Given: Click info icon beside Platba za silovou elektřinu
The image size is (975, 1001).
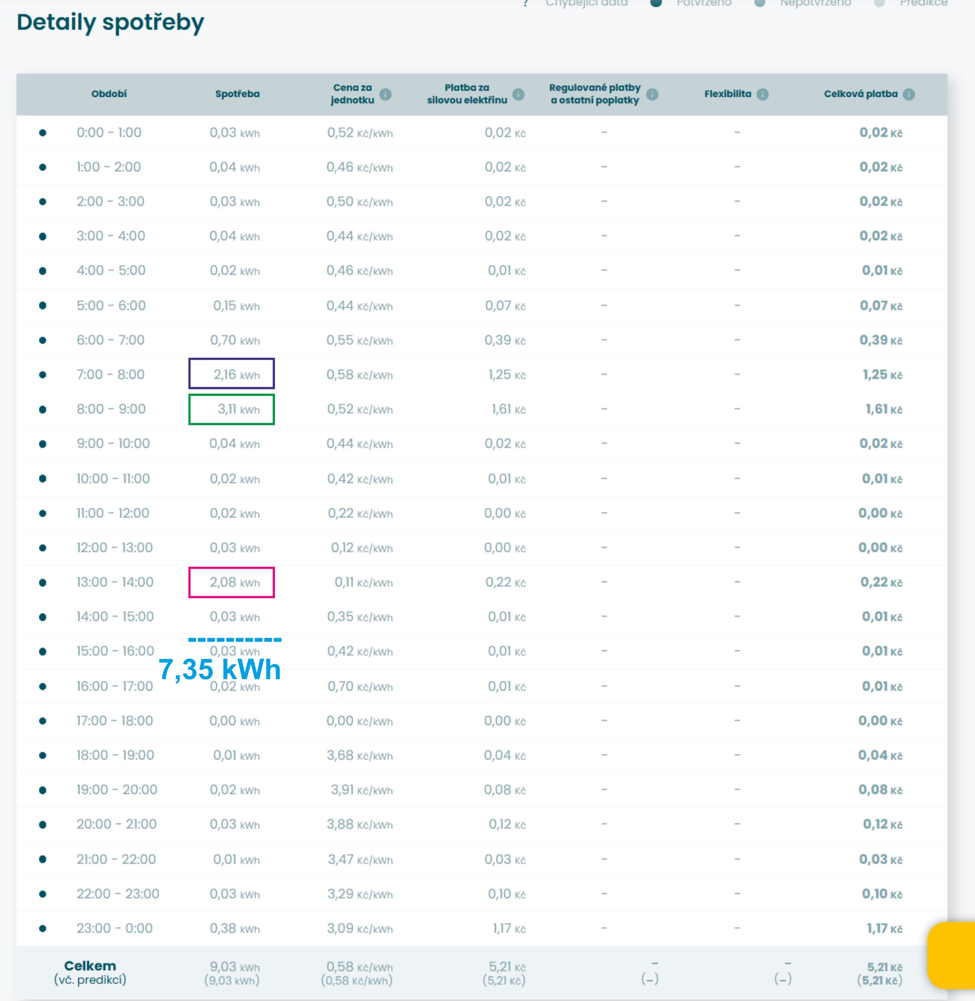Looking at the screenshot, I should click(518, 94).
